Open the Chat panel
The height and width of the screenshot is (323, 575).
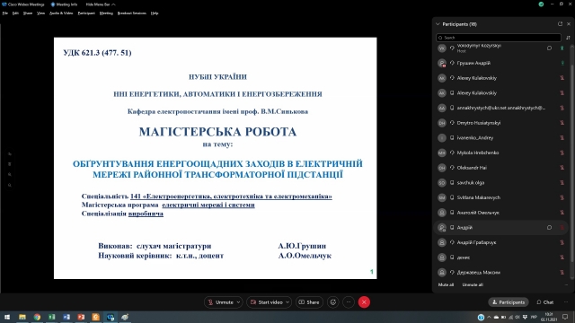545,302
